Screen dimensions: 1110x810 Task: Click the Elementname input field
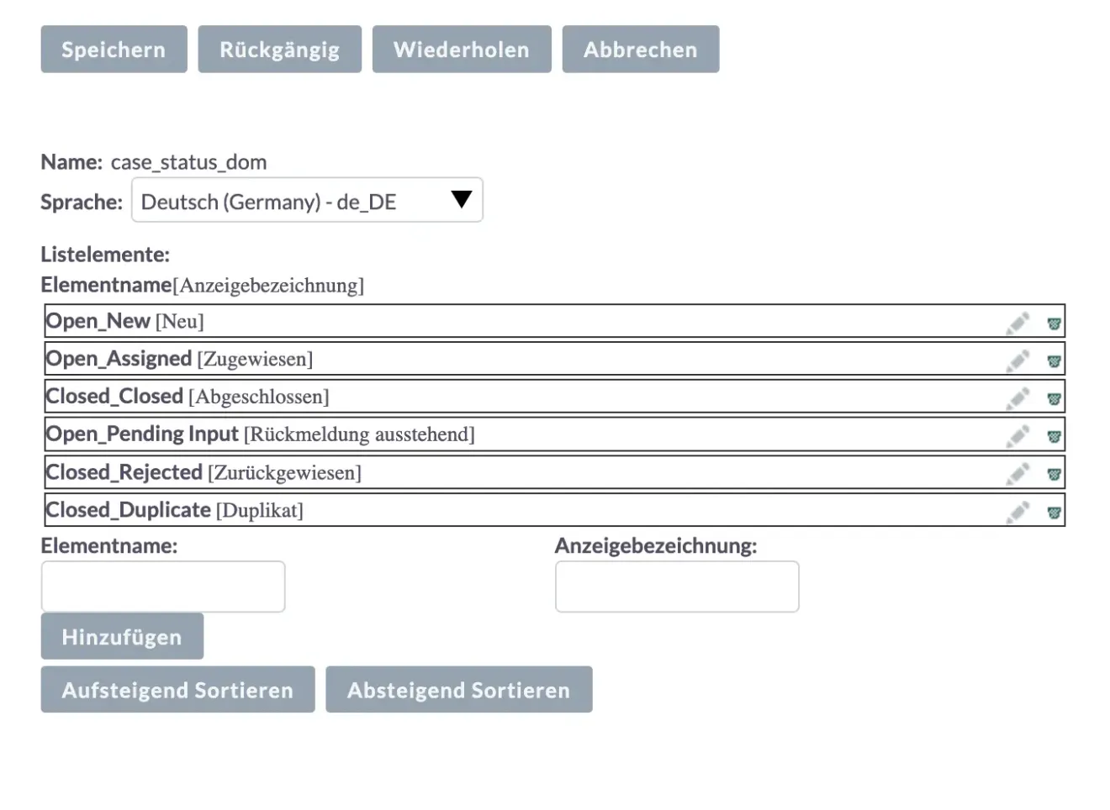pyautogui.click(x=162, y=586)
